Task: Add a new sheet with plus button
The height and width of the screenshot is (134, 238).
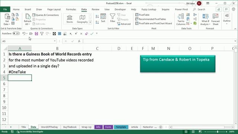Action: pyautogui.click(x=161, y=127)
